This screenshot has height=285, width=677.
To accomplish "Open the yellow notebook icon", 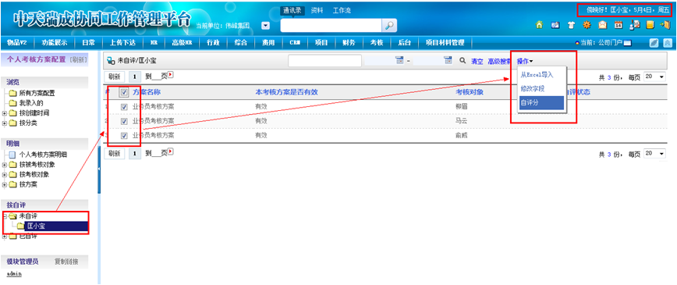I will click(650, 25).
